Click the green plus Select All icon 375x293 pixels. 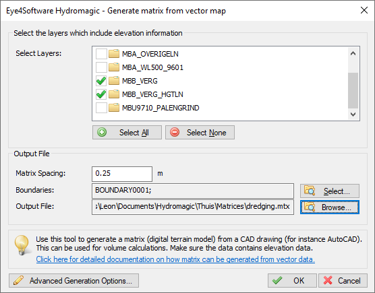(x=102, y=132)
